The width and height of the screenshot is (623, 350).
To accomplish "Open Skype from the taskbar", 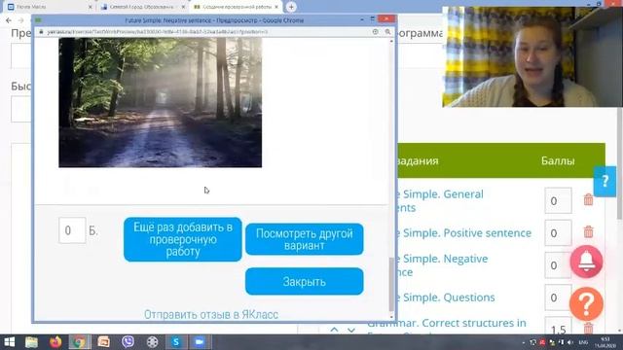I will point(175,341).
